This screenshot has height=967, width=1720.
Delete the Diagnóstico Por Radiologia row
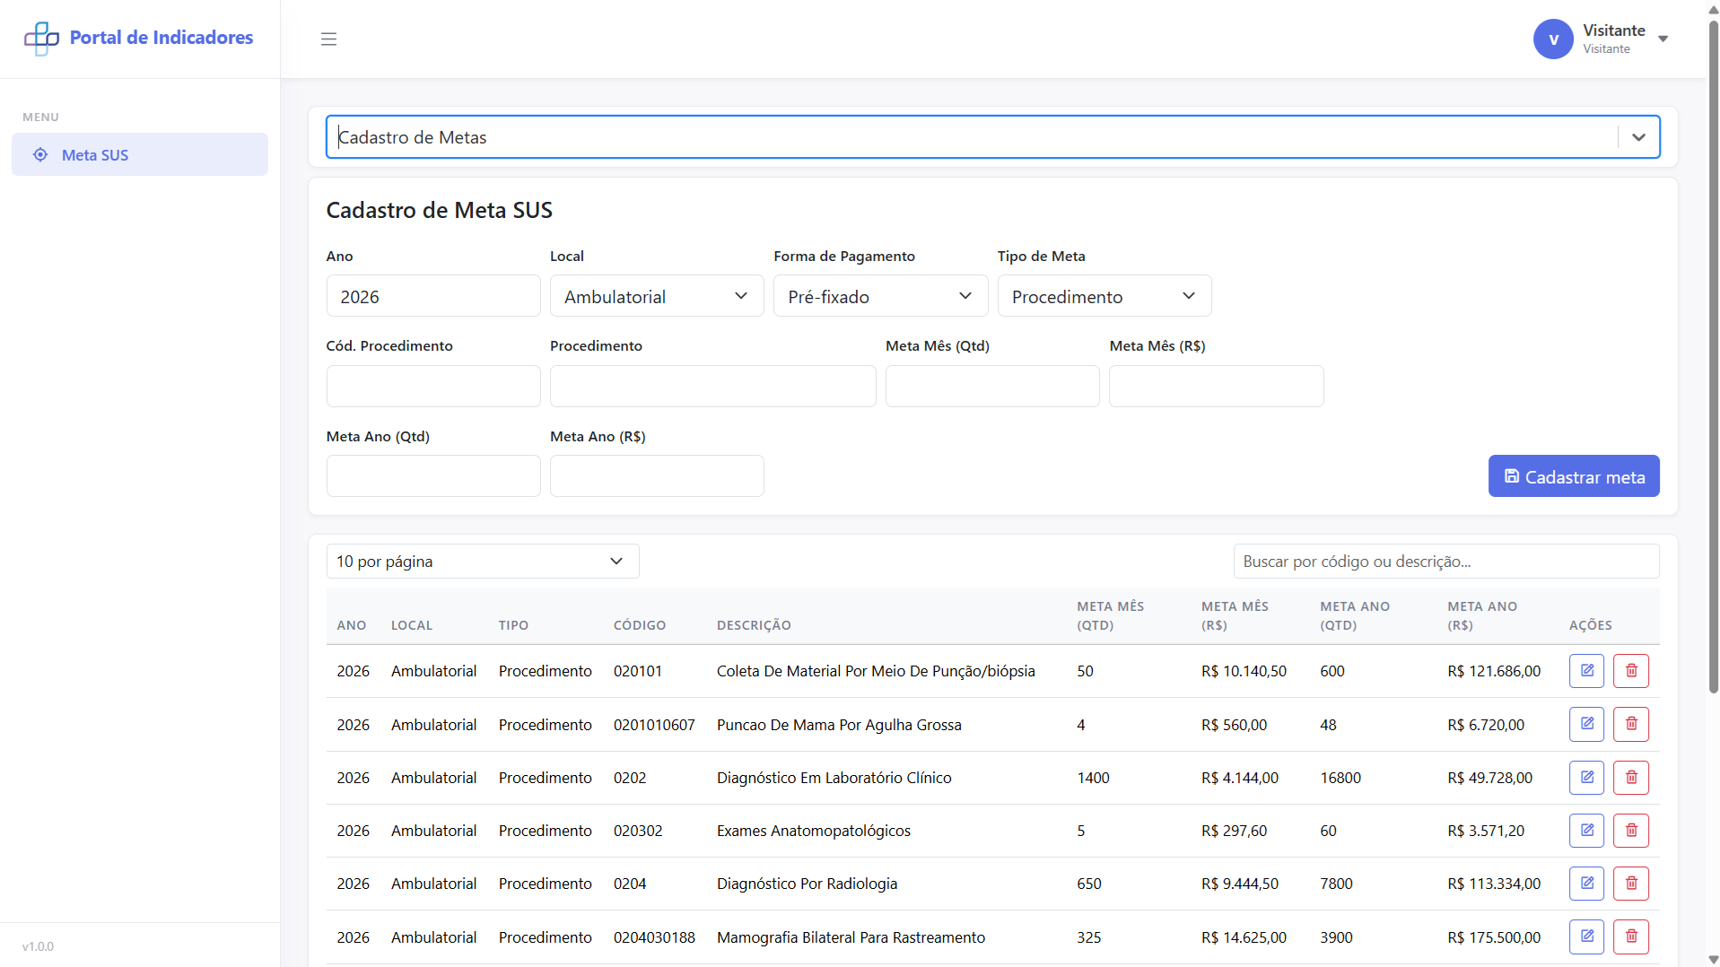(x=1631, y=884)
